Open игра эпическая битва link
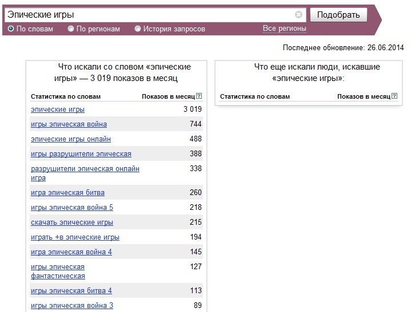 pyautogui.click(x=67, y=193)
